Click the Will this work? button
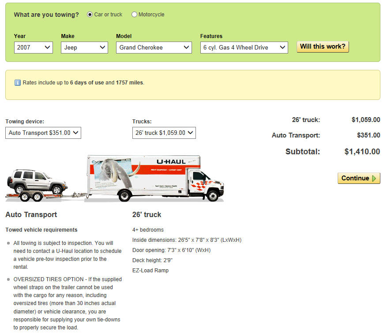 click(323, 47)
